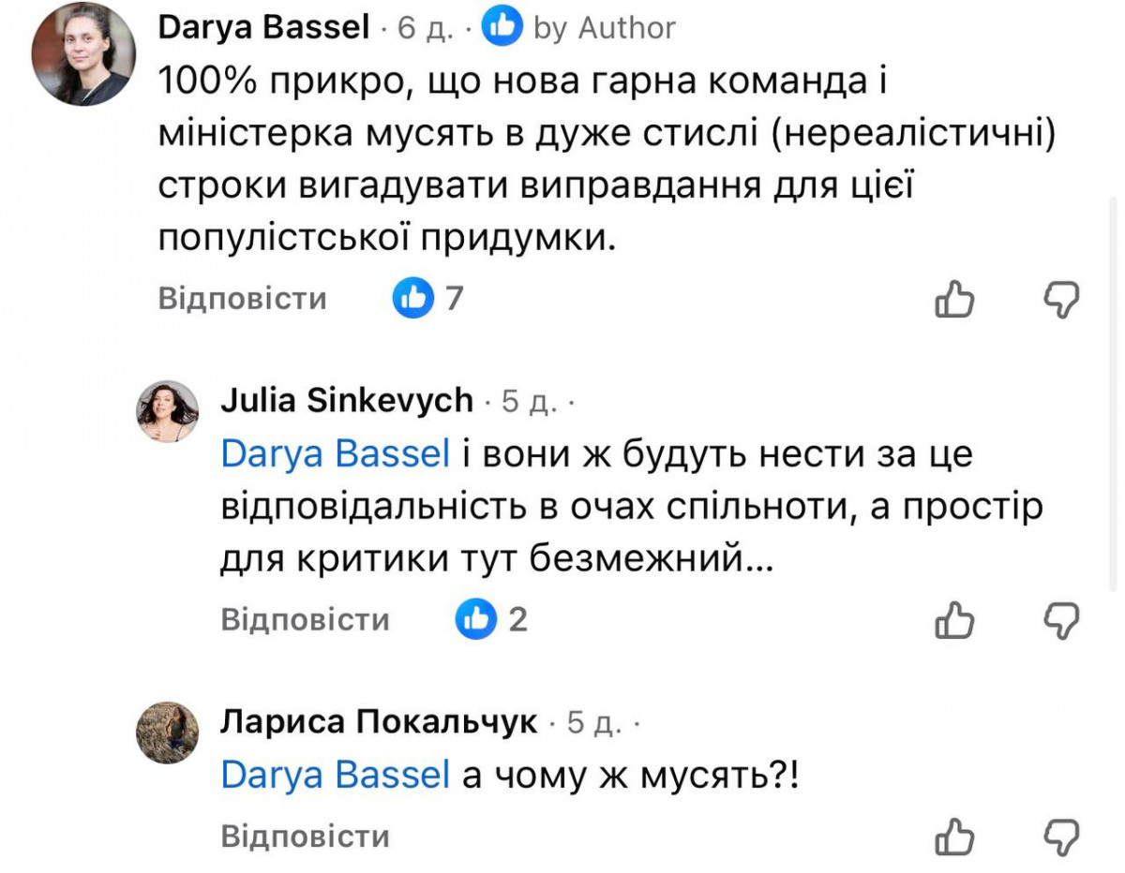The width and height of the screenshot is (1125, 873).
Task: Click Darya Bassel mention in Лариса's reply
Action: coord(336,776)
